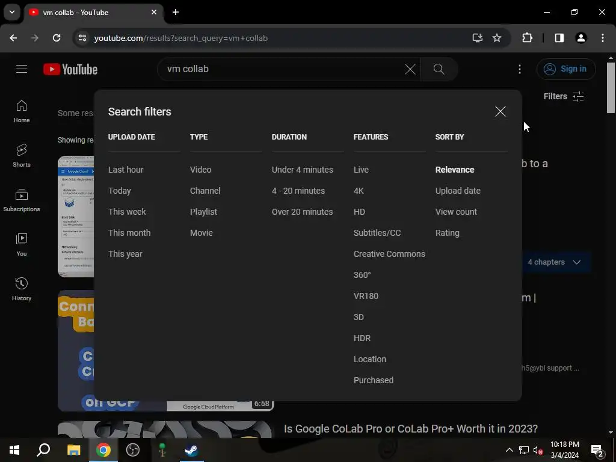Go back to previous page
Viewport: 616px width, 462px height.
[13, 38]
